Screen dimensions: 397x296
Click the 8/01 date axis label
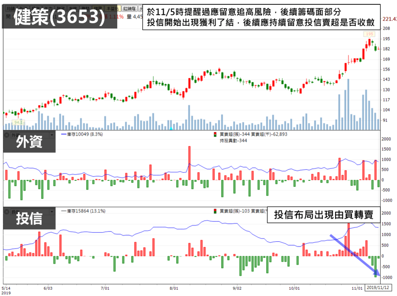pos(174,288)
